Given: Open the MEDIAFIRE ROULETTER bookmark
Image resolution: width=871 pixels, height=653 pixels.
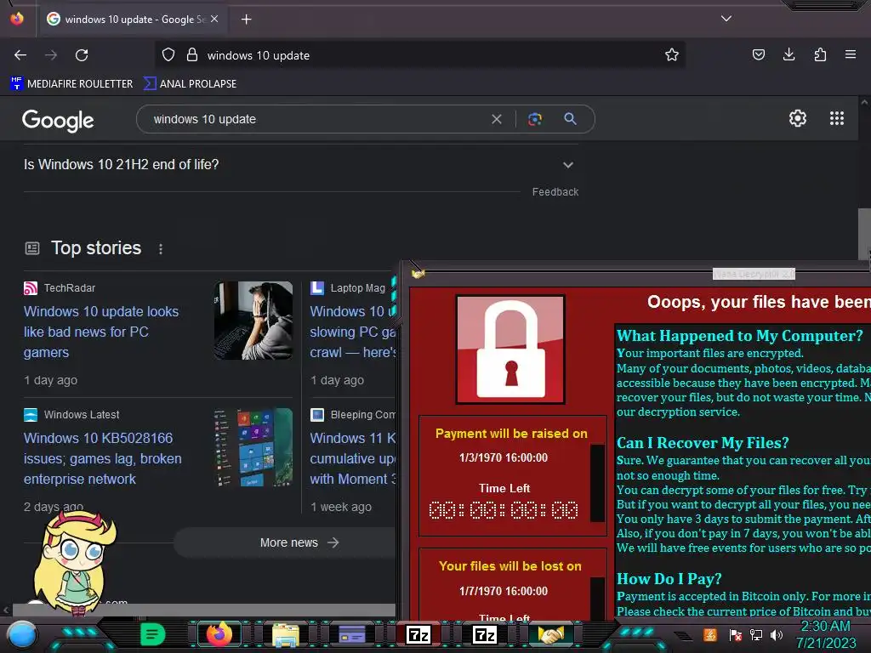Looking at the screenshot, I should point(71,84).
